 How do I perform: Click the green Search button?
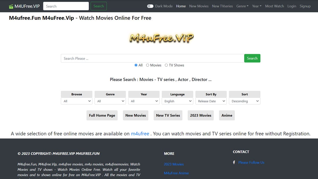click(252, 58)
